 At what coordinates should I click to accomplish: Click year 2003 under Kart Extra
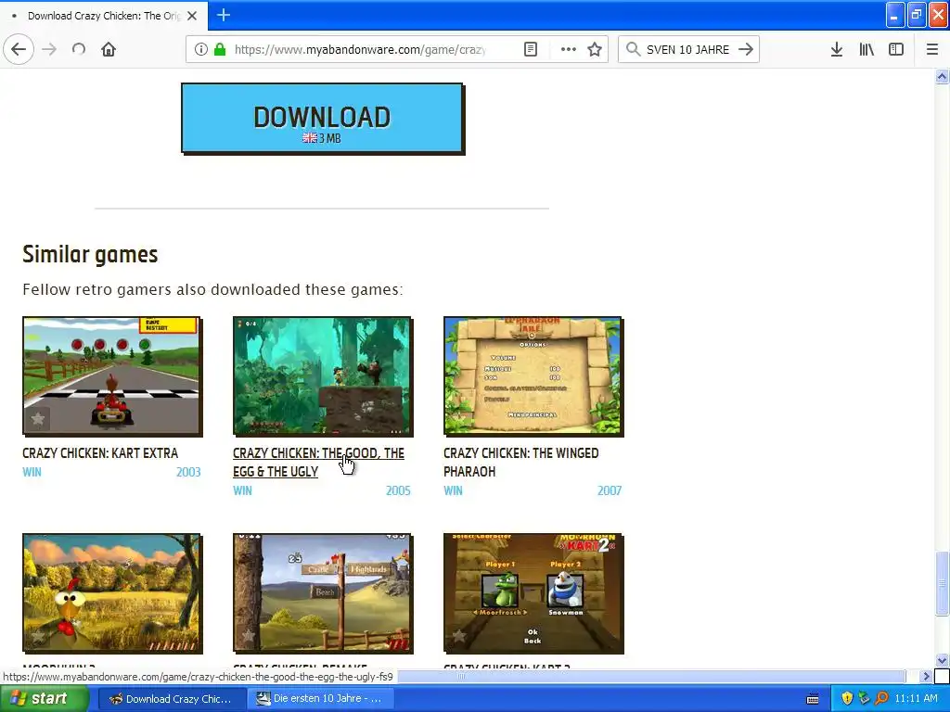click(x=187, y=472)
